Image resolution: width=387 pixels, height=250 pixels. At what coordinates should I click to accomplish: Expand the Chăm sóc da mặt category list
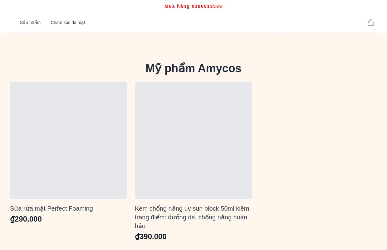(68, 22)
